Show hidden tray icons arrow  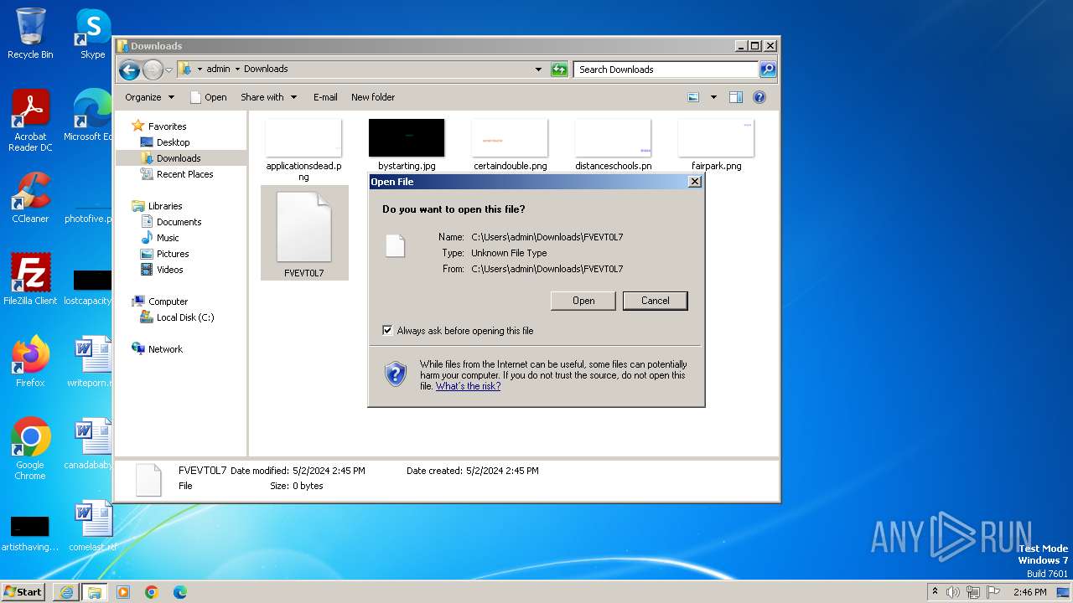(935, 591)
